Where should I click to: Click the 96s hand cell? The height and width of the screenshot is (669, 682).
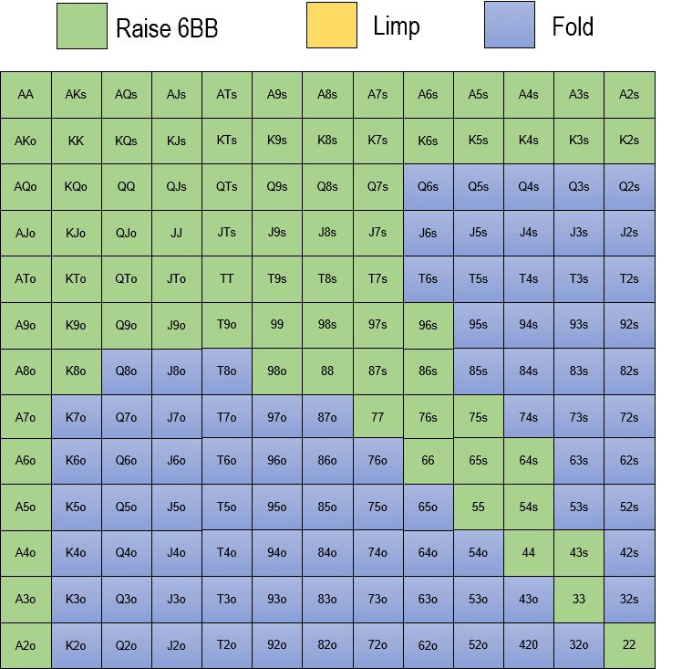click(x=429, y=326)
